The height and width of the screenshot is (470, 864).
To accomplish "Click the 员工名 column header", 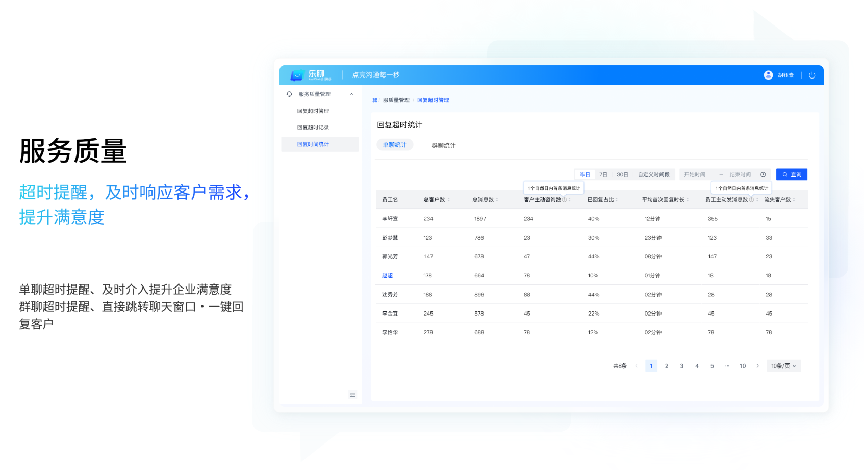I will [390, 200].
